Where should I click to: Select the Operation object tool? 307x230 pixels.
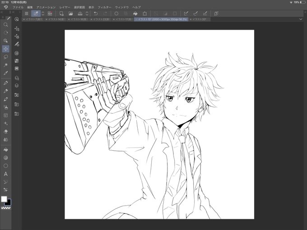(x=6, y=41)
